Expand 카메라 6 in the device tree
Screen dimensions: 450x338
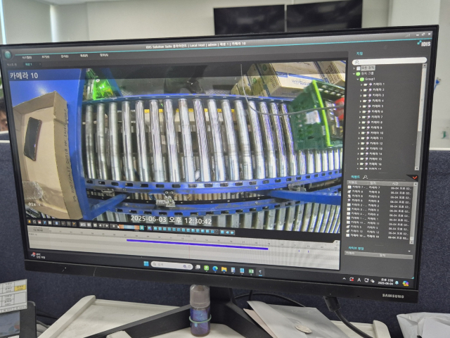(x=360, y=111)
